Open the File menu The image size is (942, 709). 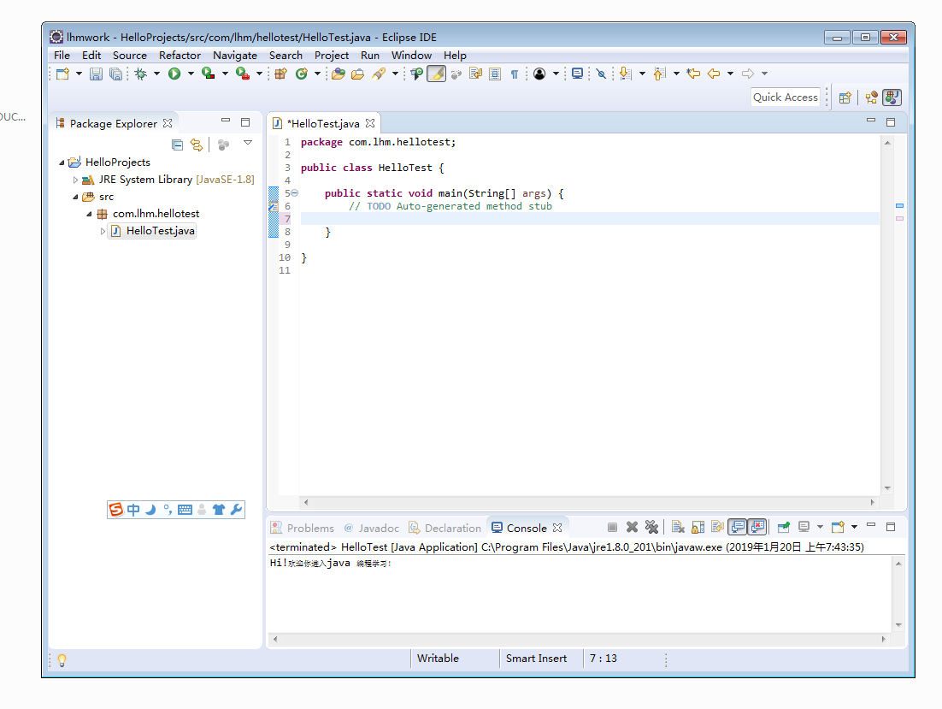pos(62,56)
